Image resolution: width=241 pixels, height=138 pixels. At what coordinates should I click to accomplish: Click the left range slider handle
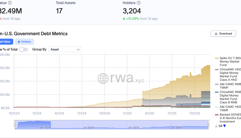point(14,125)
